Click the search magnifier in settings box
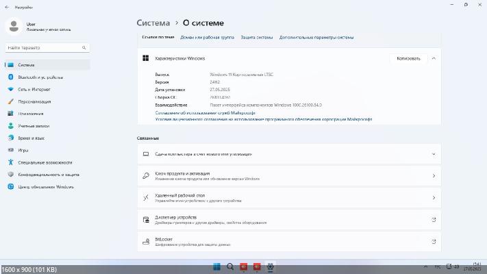The width and height of the screenshot is (487, 274). [x=84, y=47]
